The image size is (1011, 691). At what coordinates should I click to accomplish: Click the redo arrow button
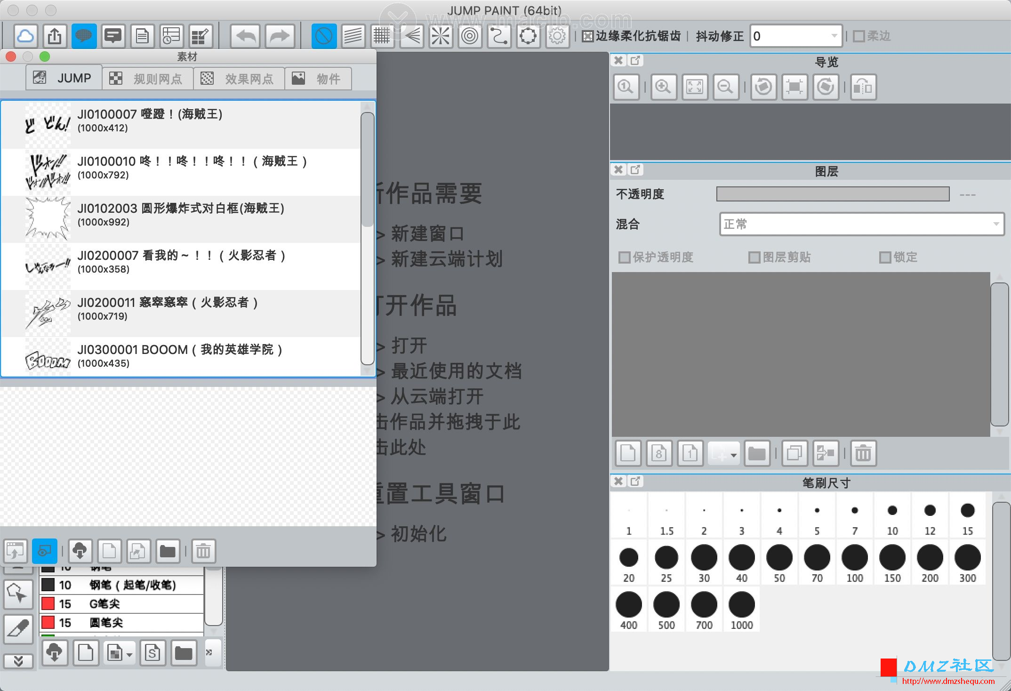click(x=280, y=36)
